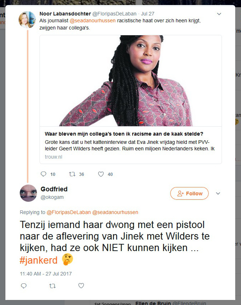Open the trouw.nl article headline
This screenshot has width=241, height=305.
[x=124, y=134]
